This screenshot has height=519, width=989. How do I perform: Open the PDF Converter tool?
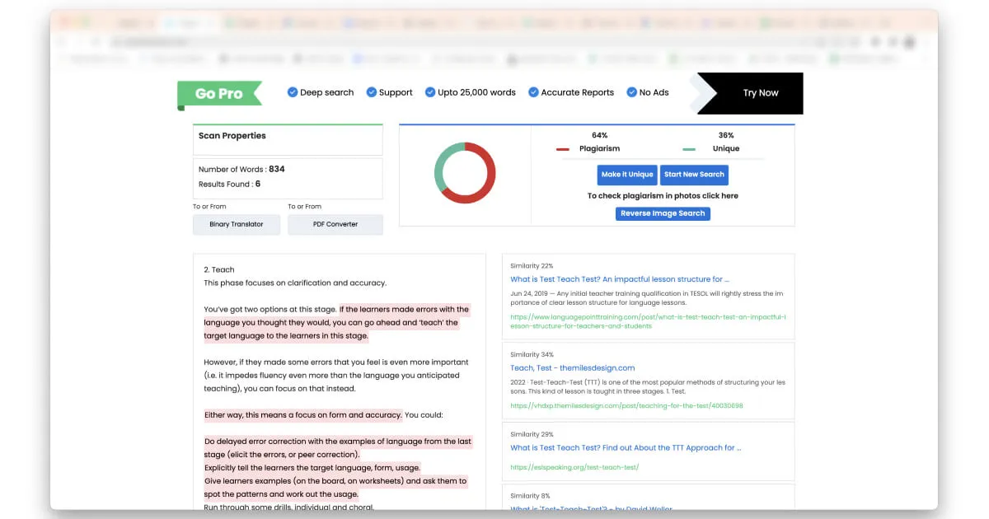click(335, 224)
